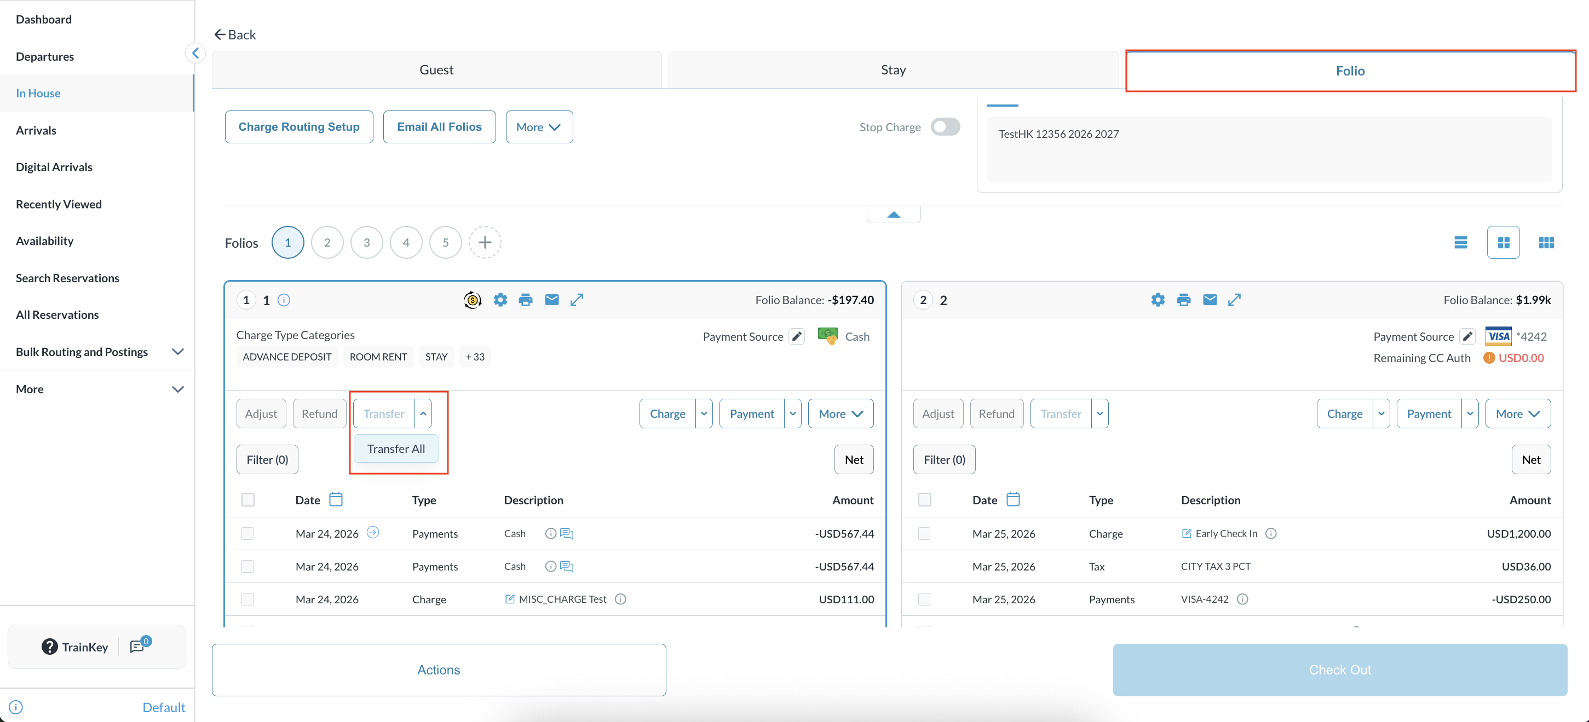Open calendar icon beside folio 1 Date
Image resolution: width=1589 pixels, height=722 pixels.
click(x=336, y=499)
